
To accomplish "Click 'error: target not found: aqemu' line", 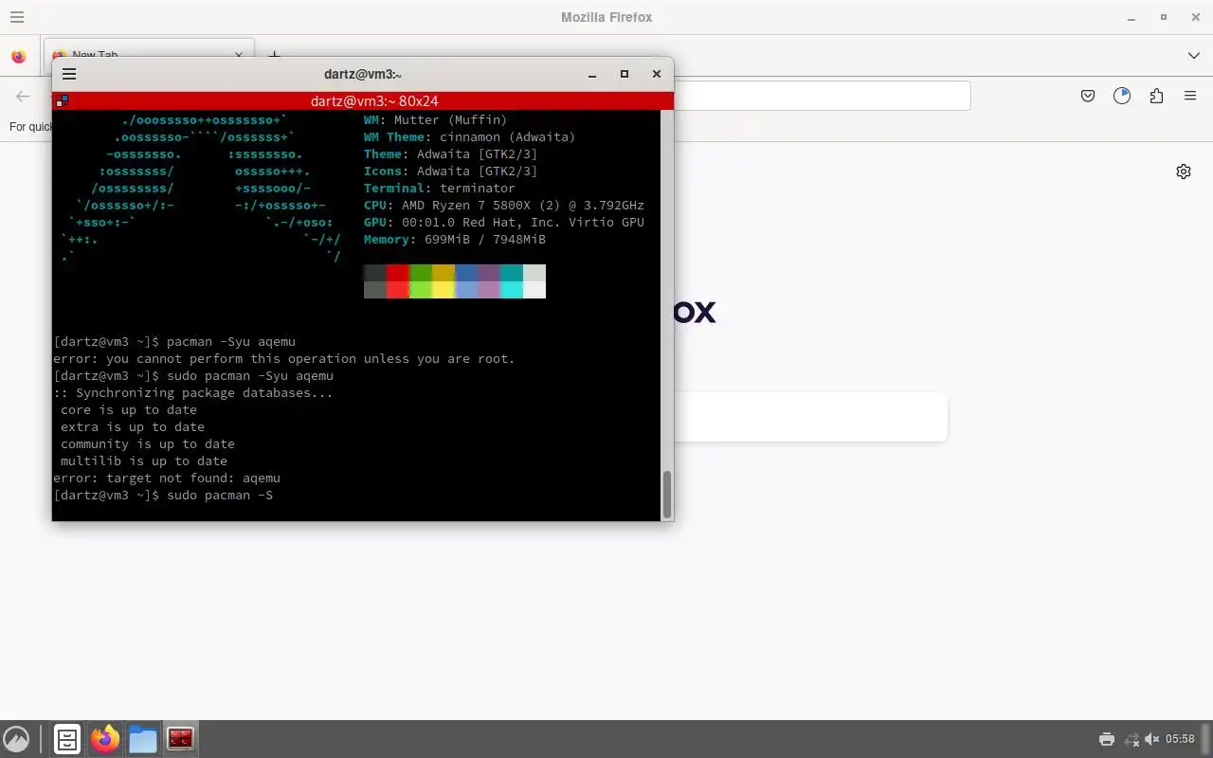I will [167, 478].
